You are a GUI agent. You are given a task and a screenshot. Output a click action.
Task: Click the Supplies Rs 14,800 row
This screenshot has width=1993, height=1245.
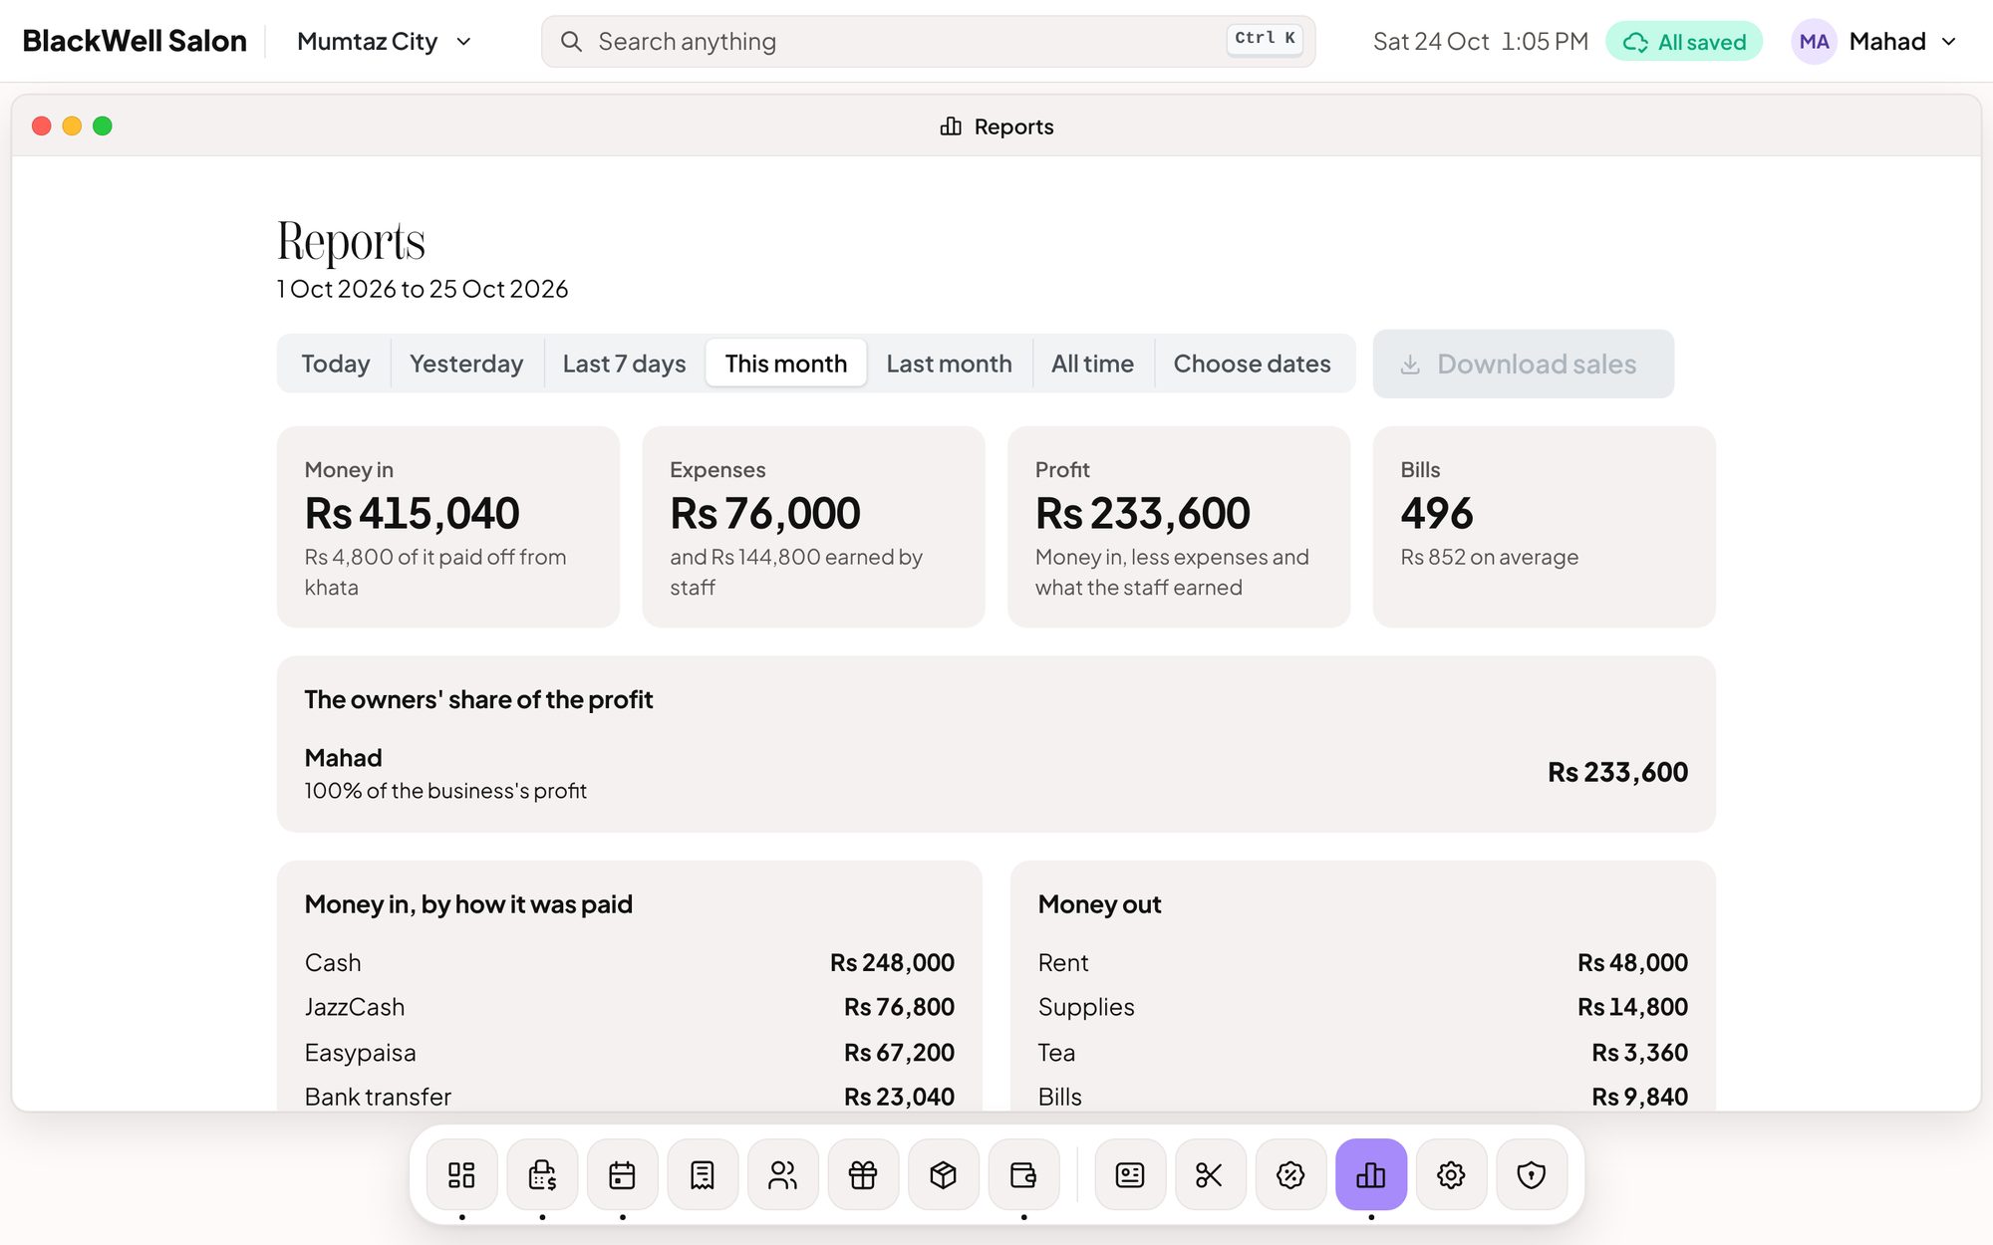[x=1362, y=1007]
